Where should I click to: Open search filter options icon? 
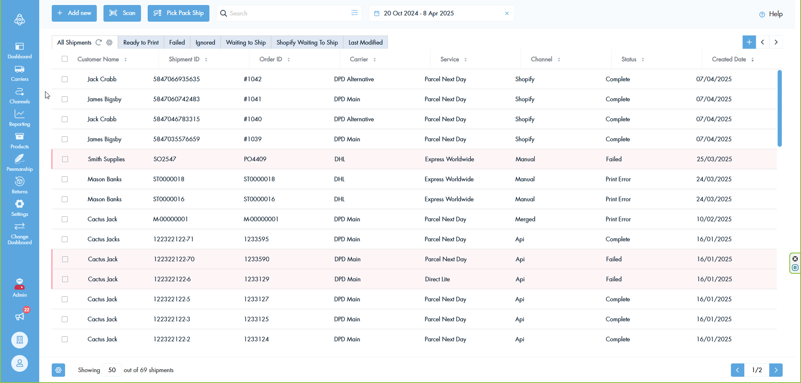(x=355, y=13)
